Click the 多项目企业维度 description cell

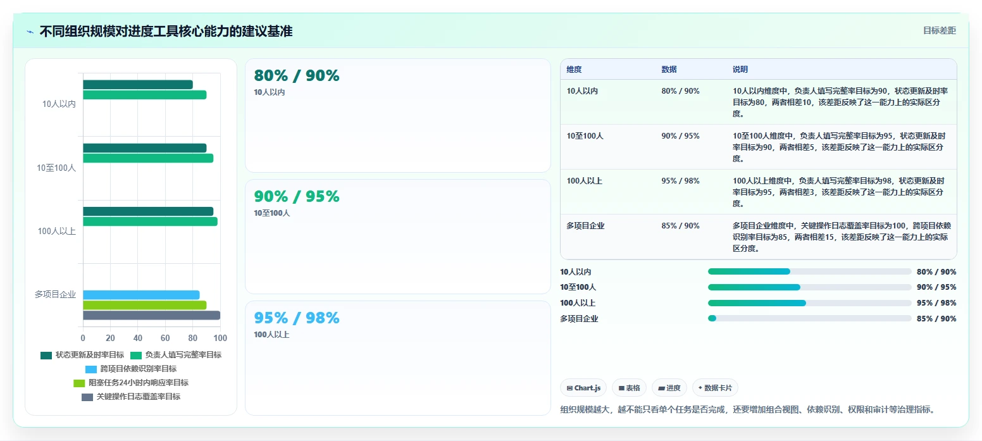842,237
